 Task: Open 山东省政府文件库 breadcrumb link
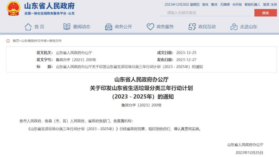34,41
